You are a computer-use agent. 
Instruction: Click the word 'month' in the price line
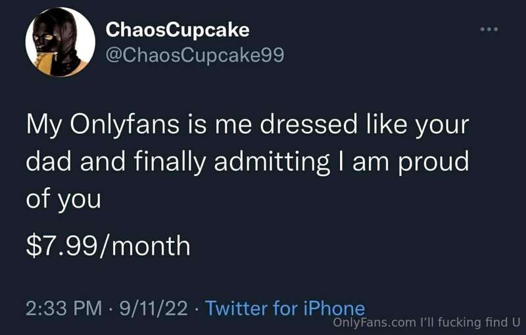(x=151, y=246)
